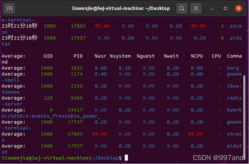Click PID 17737 in Average rows

(x=75, y=122)
